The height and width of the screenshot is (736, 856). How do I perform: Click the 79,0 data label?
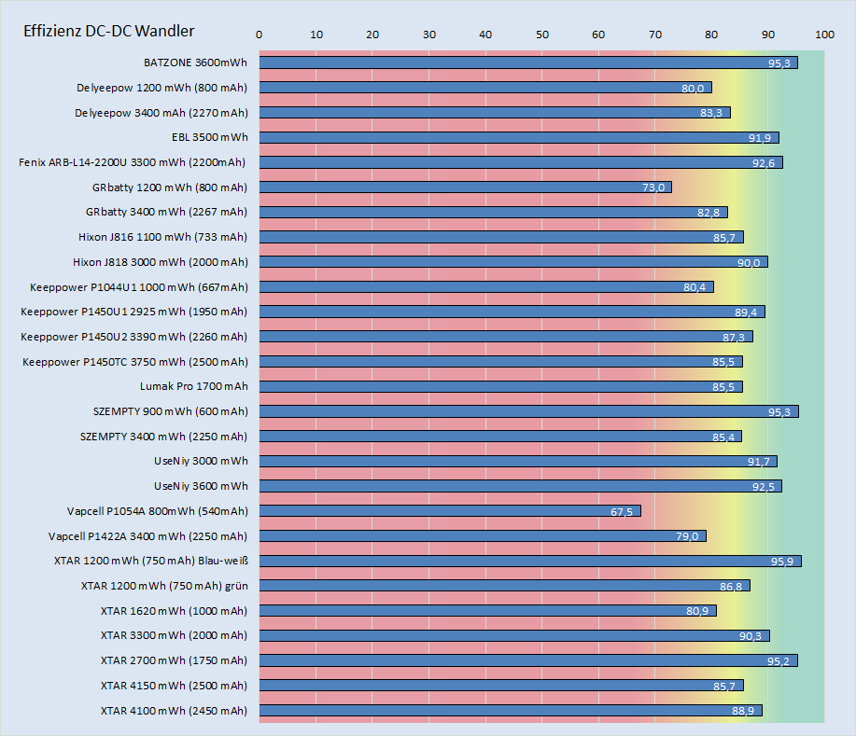point(688,536)
